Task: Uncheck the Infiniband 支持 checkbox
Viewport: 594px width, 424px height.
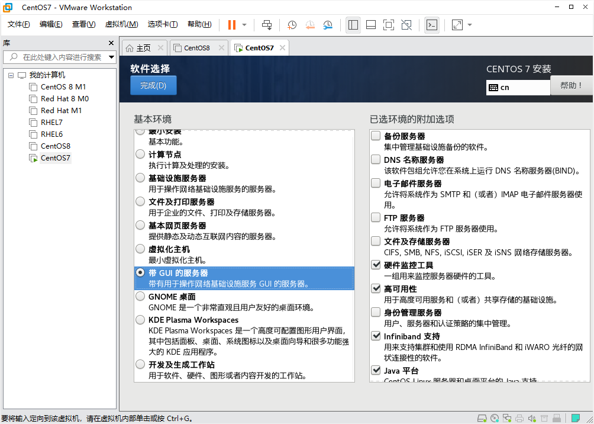Action: tap(376, 336)
